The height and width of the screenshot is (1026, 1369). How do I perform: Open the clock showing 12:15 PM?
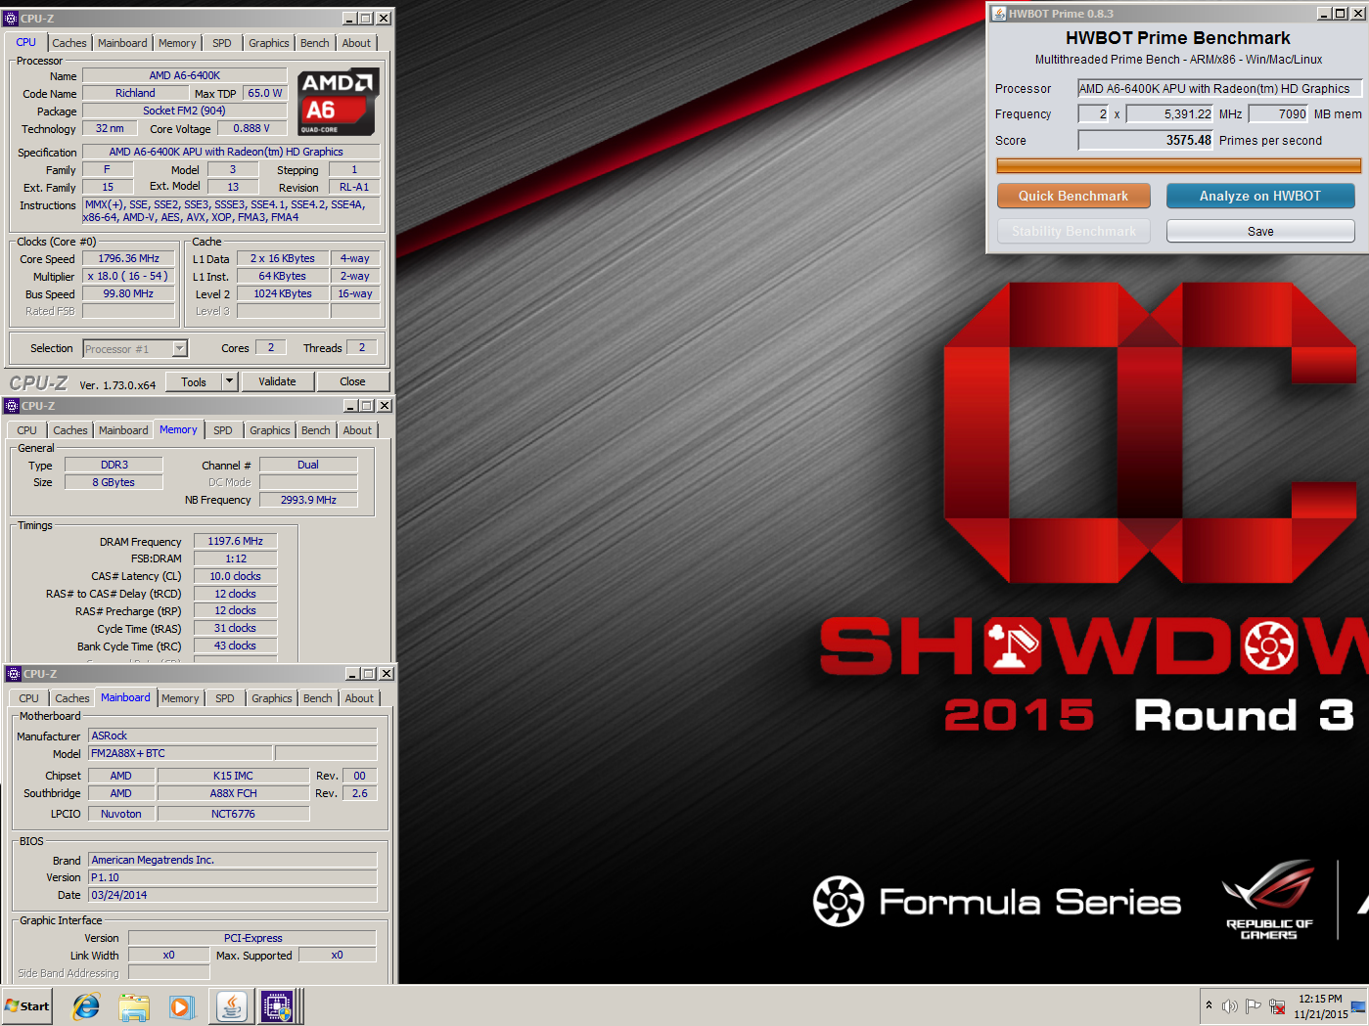(x=1320, y=1006)
